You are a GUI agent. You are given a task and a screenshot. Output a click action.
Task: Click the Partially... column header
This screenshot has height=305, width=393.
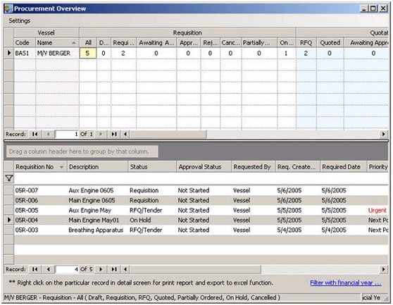[259, 43]
